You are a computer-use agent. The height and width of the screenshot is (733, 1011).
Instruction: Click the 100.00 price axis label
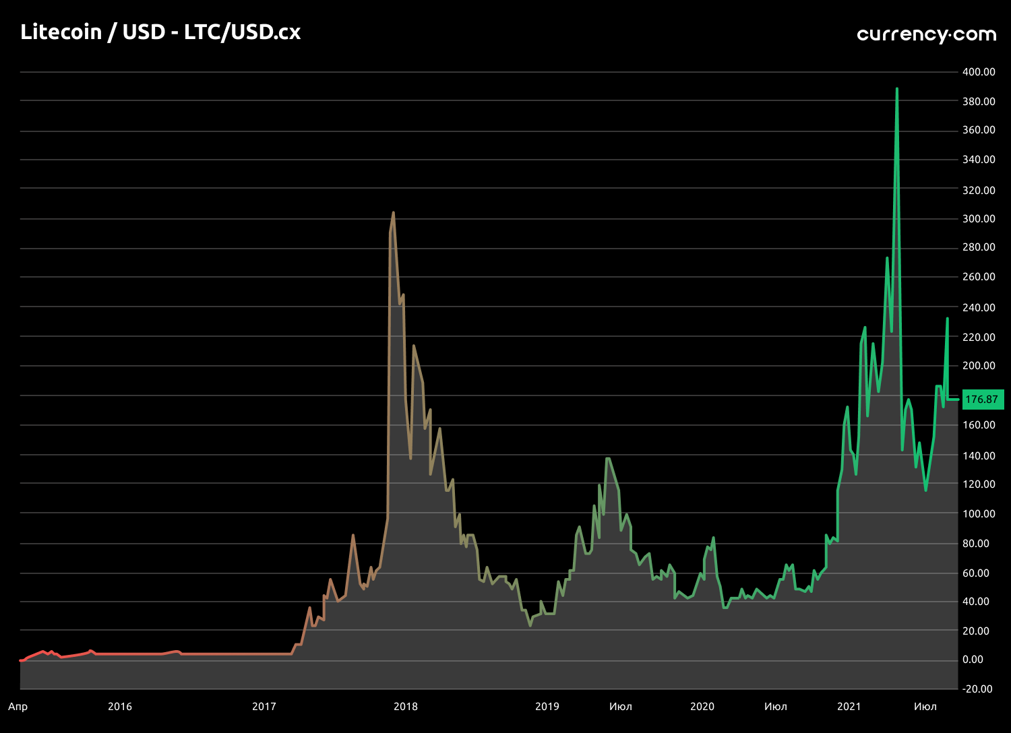pyautogui.click(x=979, y=513)
